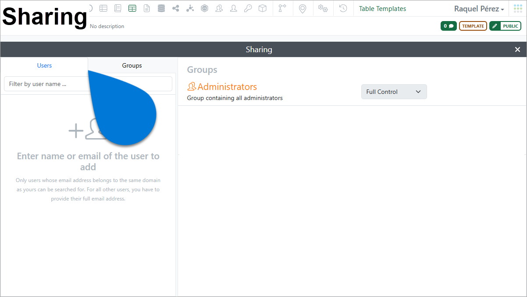
Task: Open the automation gears icon
Action: [323, 8]
